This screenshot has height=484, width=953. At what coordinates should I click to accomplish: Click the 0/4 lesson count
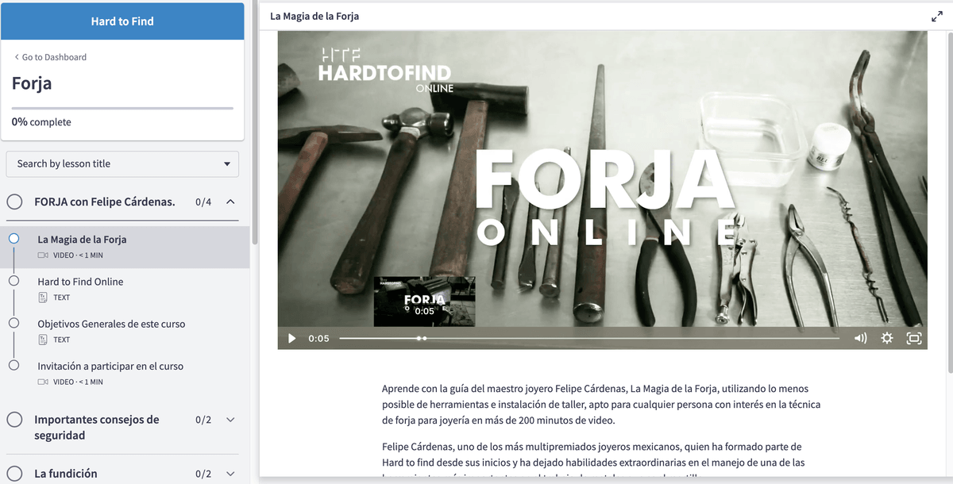pyautogui.click(x=203, y=202)
